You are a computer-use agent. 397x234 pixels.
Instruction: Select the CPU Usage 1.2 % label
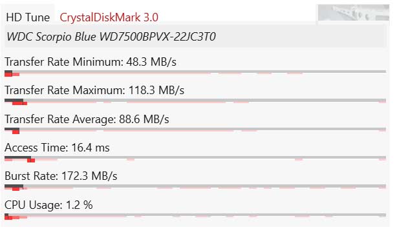[48, 205]
